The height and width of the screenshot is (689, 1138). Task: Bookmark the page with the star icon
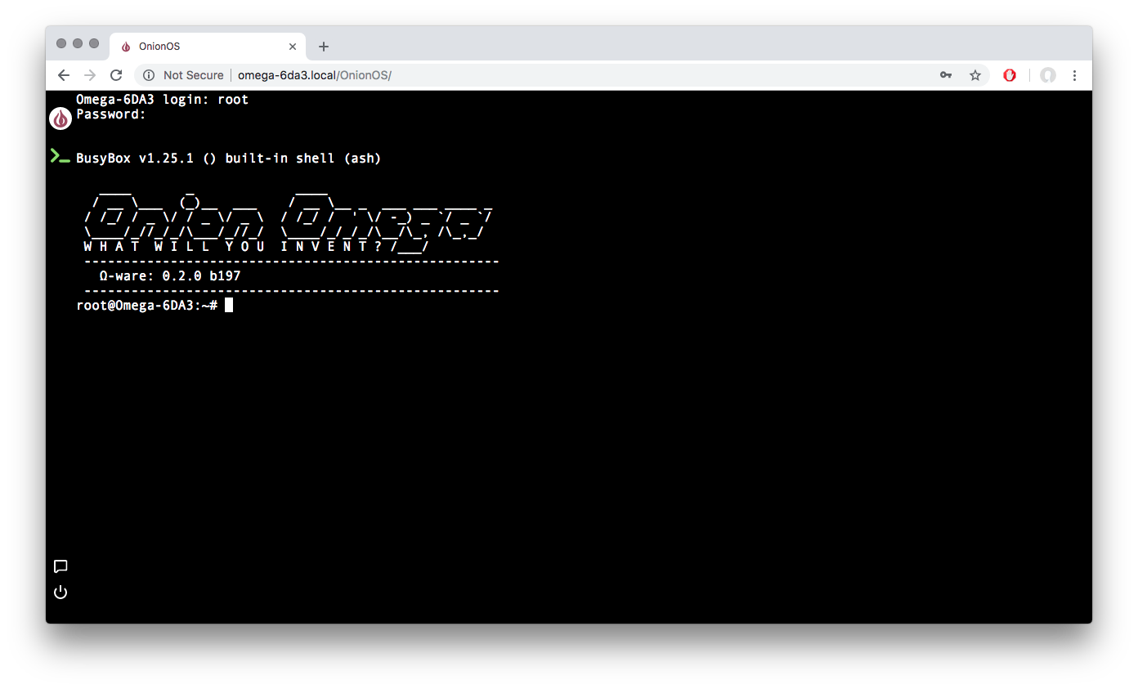pyautogui.click(x=975, y=74)
